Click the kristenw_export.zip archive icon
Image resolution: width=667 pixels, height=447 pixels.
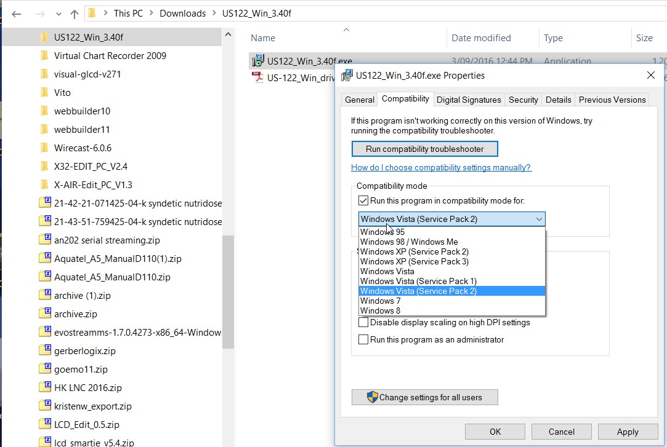point(45,405)
